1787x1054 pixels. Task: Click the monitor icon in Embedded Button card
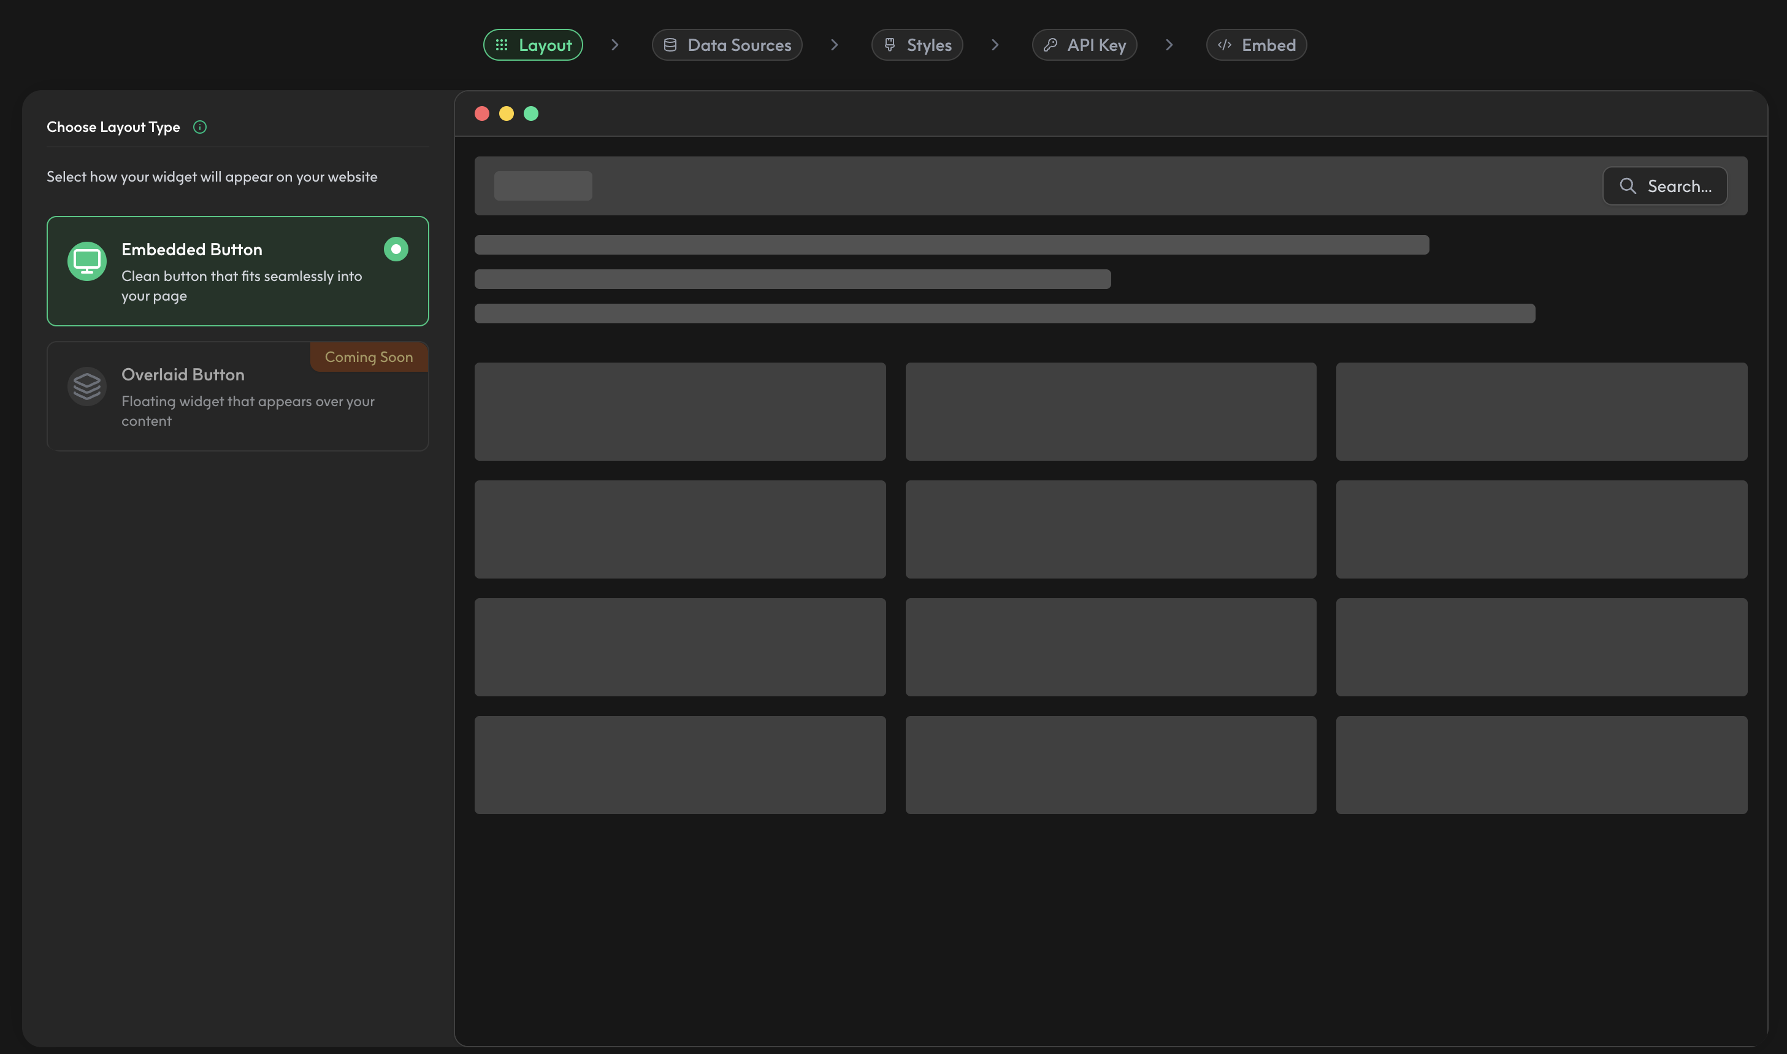point(86,261)
